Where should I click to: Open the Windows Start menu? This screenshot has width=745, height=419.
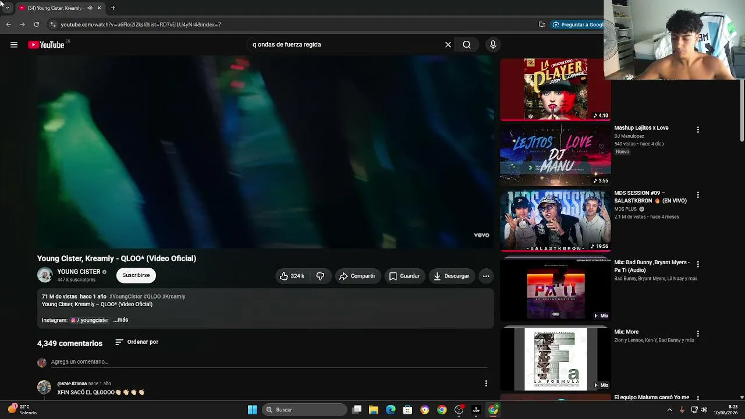[x=252, y=410]
